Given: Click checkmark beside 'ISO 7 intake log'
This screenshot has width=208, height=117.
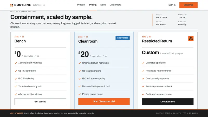Looking at the screenshot, I should (16, 79).
